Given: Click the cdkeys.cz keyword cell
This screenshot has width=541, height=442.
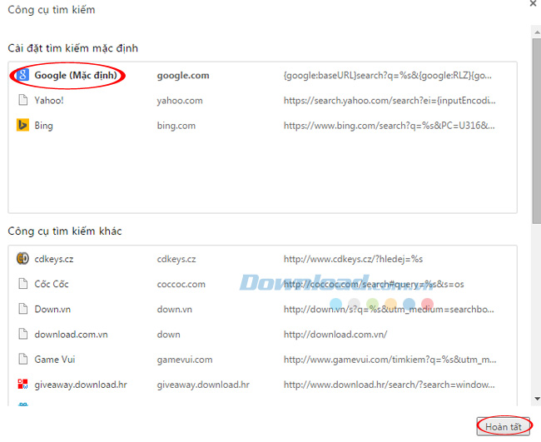Looking at the screenshot, I should pyautogui.click(x=176, y=259).
